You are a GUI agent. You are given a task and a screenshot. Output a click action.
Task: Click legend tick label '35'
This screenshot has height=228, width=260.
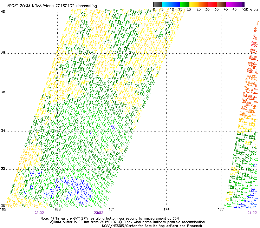pyautogui.click(x=216, y=9)
